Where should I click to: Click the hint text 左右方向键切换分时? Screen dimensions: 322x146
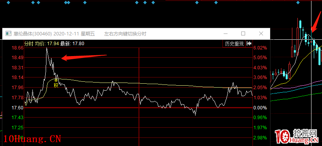tap(125, 34)
